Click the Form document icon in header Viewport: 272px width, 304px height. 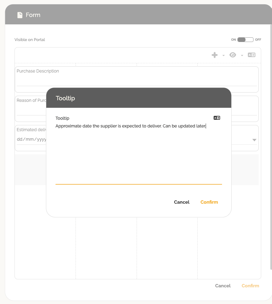[x=20, y=15]
